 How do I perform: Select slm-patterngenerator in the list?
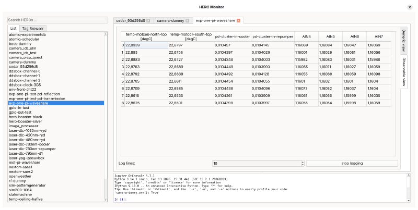coord(56,186)
